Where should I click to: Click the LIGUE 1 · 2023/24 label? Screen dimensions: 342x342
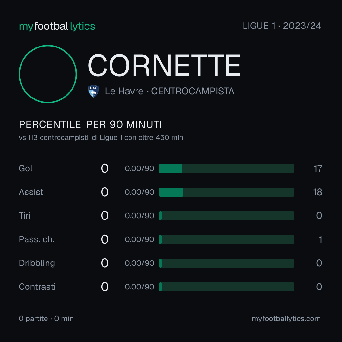[x=282, y=26]
